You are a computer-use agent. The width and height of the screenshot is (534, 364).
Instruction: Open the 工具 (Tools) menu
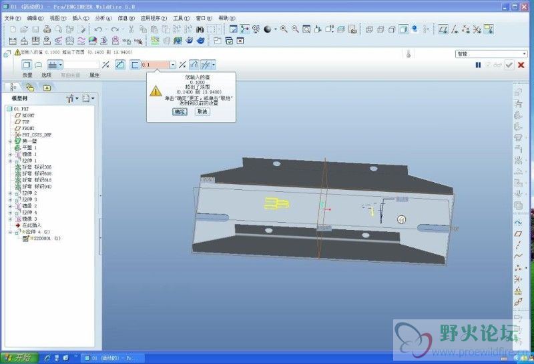click(x=181, y=18)
